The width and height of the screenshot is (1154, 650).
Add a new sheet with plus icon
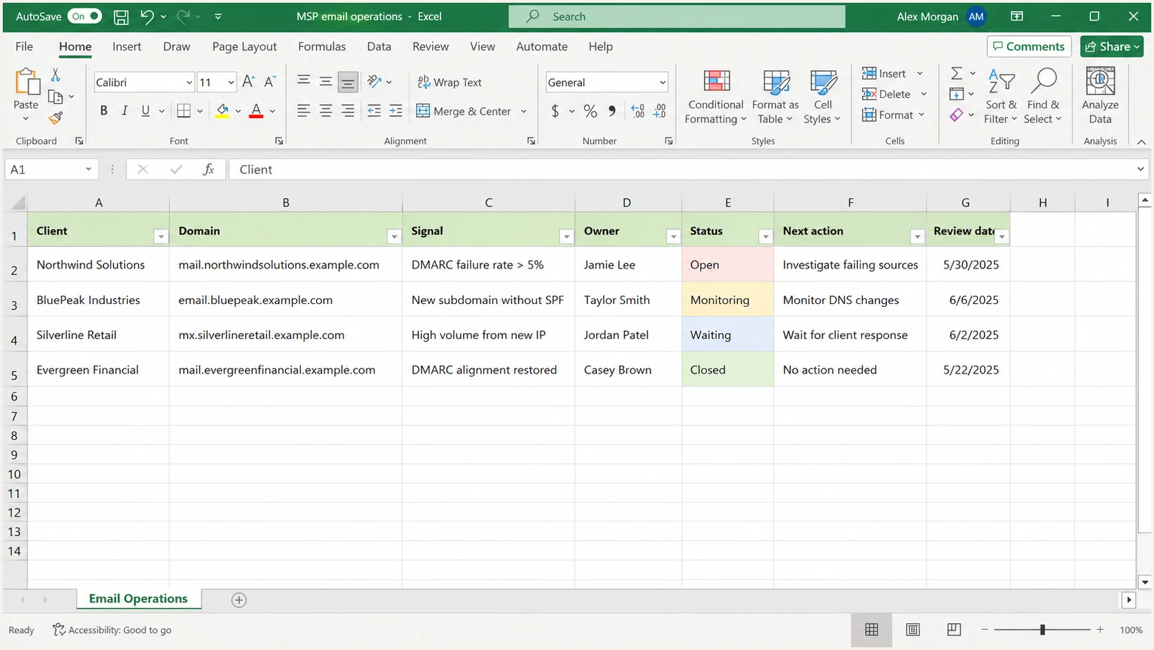(x=239, y=600)
